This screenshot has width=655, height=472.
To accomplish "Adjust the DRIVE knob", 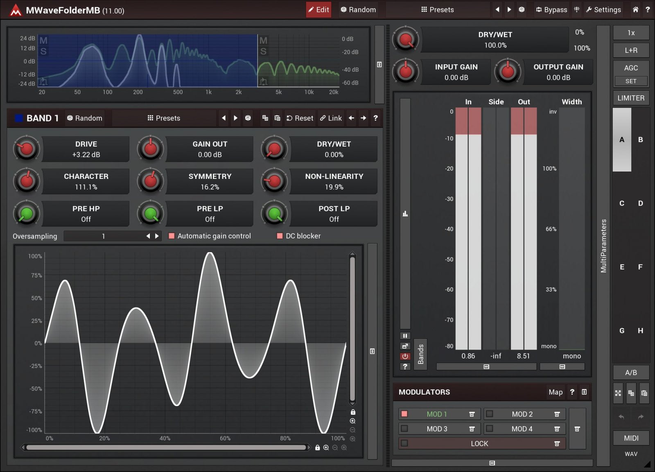I will pos(27,149).
